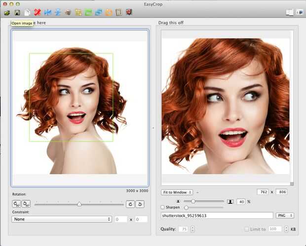
Task: Click the shutterstock_95259613 filename field
Action: (217, 215)
